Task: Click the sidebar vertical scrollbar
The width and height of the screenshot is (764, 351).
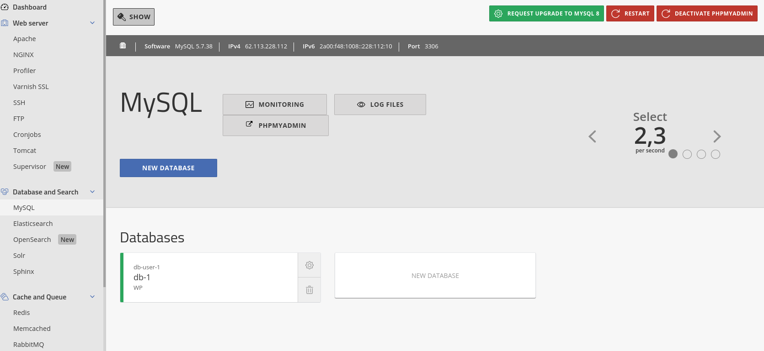Action: (x=105, y=144)
